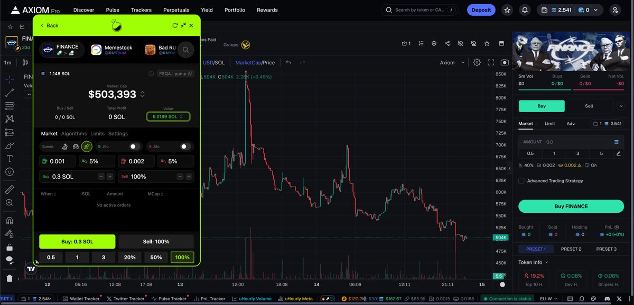Share the token via share icon
This screenshot has height=305, width=634.
click(x=447, y=43)
